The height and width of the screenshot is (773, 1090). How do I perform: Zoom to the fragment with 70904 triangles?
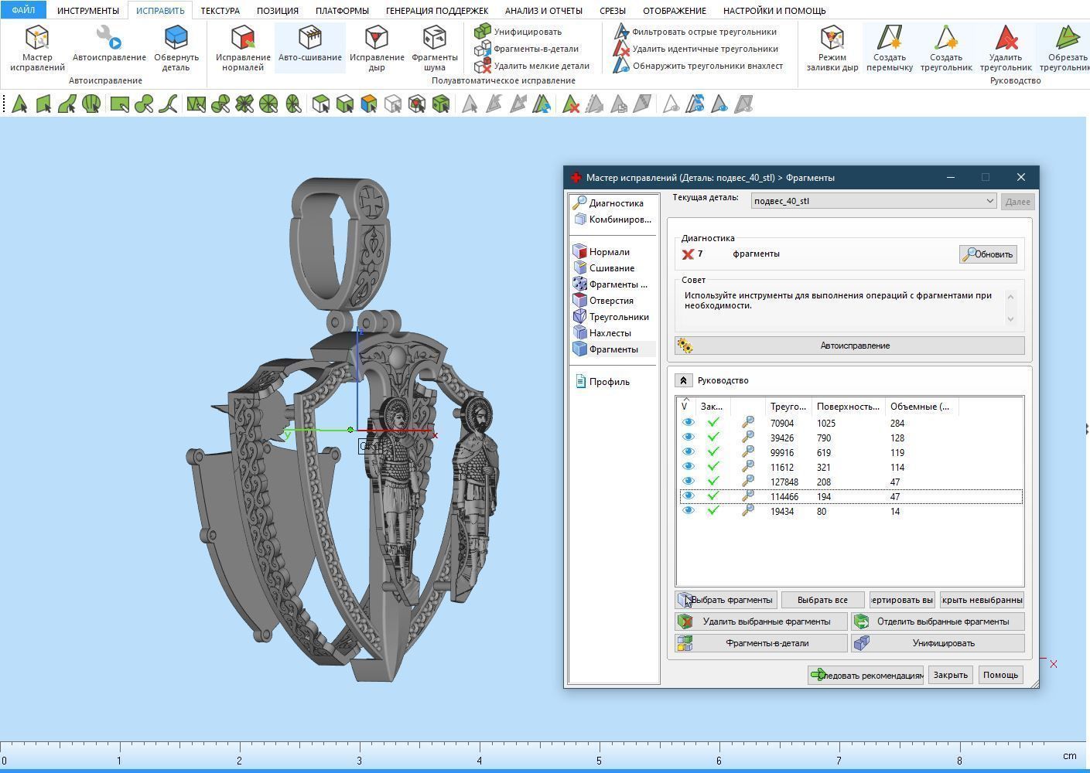coord(747,423)
